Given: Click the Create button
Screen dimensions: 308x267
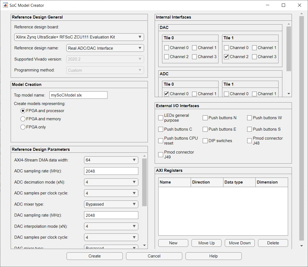Looking at the screenshot, I should (x=94, y=256).
